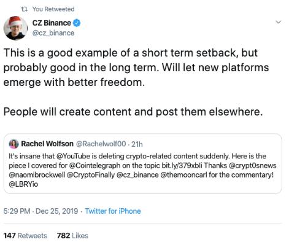View the 147 Retweets list
The height and width of the screenshot is (242, 289).
point(25,236)
